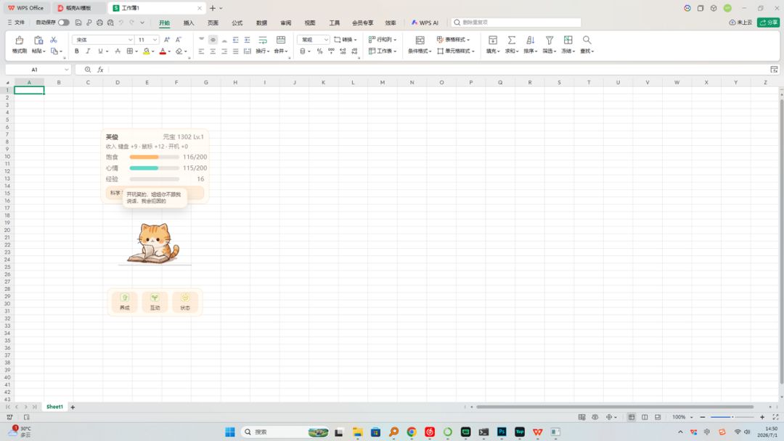Screen dimensions: 784x441
Task: Toggle italic formatting
Action: point(88,51)
